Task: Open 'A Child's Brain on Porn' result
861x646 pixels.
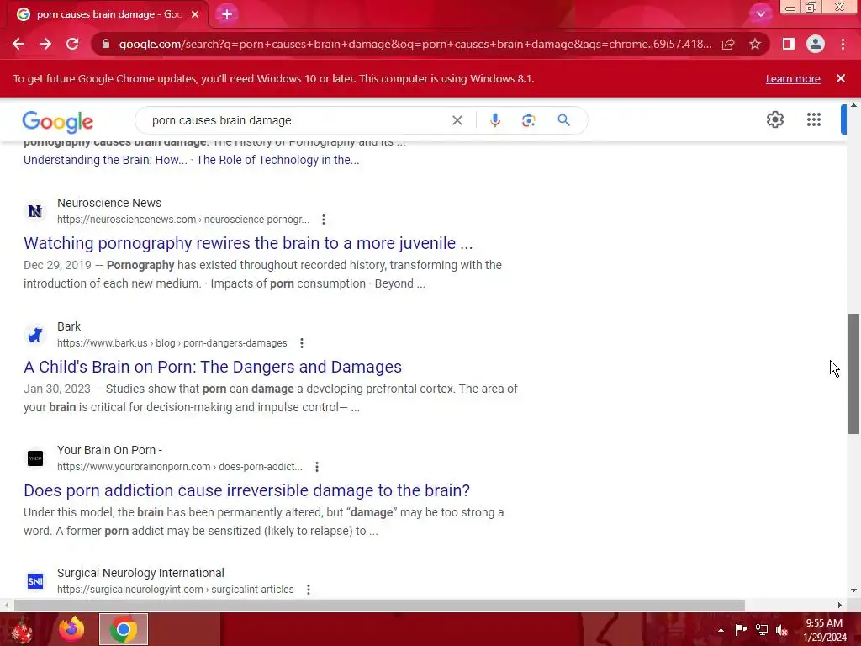Action: (213, 367)
